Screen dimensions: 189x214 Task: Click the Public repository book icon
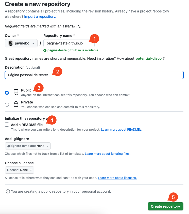[x=16, y=92]
